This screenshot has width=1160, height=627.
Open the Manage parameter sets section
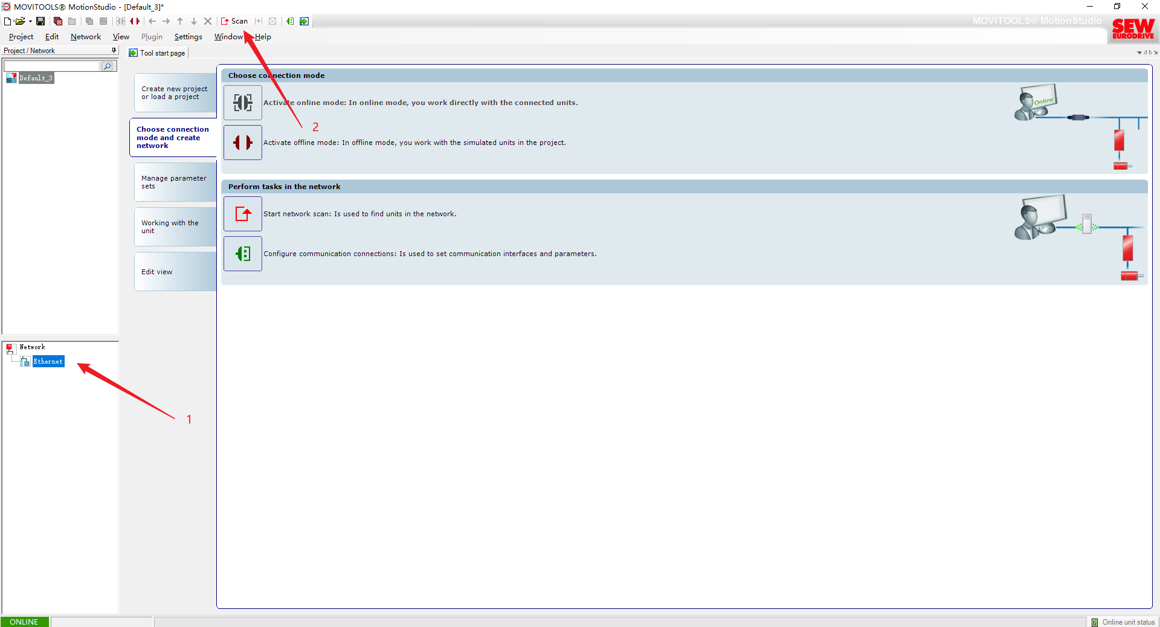tap(175, 182)
